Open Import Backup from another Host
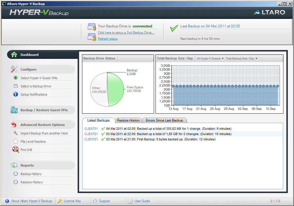 (x=44, y=133)
